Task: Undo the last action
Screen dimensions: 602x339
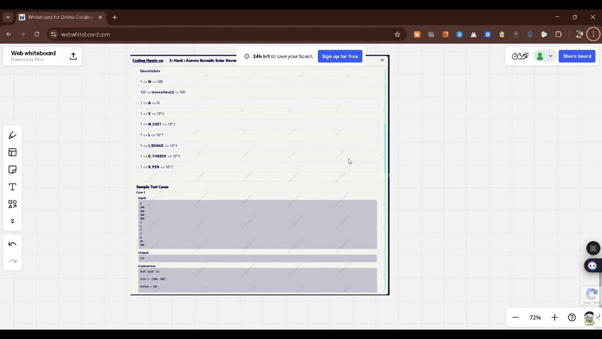Action: (13, 244)
